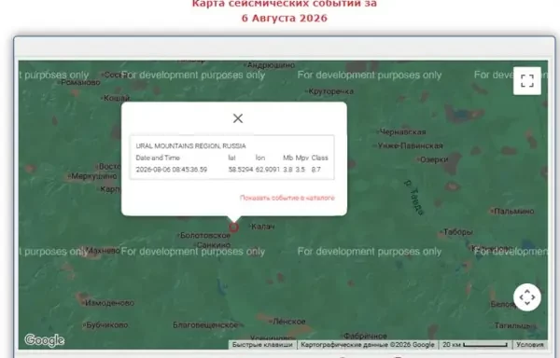The width and height of the screenshot is (560, 358).
Task: Close the earthquake info popup
Action: tap(238, 118)
